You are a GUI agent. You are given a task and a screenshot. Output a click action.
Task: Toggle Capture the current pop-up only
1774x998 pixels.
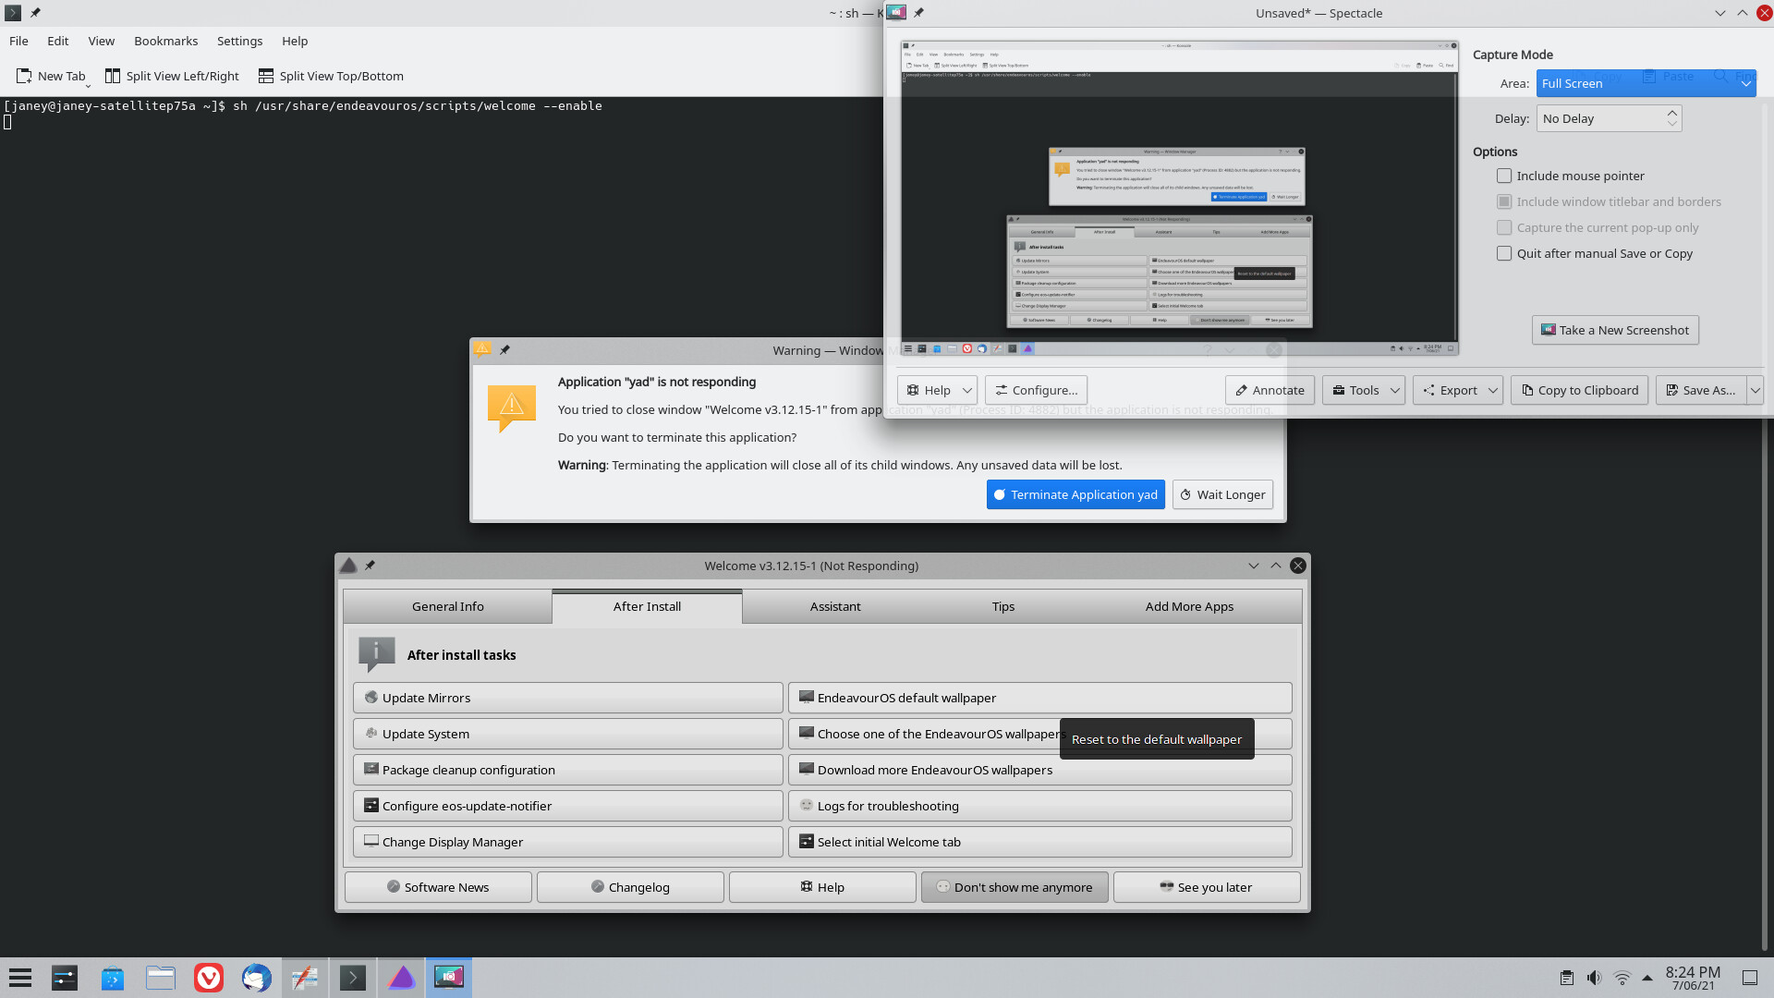(1505, 228)
